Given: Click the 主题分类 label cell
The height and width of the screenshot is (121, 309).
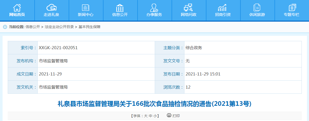Looking at the screenshot, I should (170, 48).
